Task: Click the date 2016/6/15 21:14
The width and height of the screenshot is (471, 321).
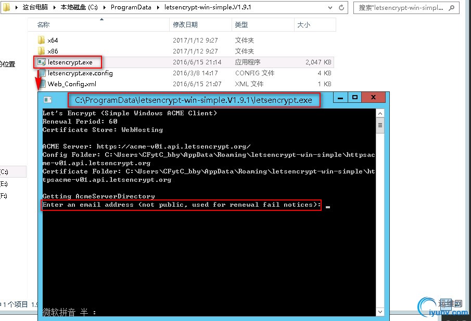Action: click(197, 62)
